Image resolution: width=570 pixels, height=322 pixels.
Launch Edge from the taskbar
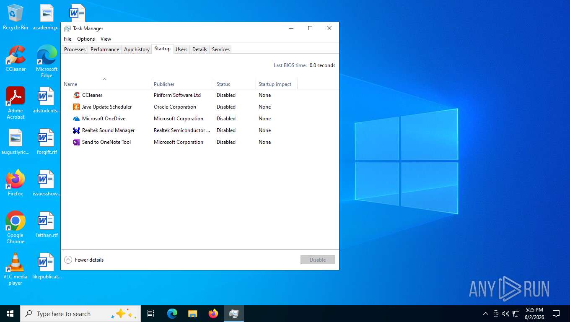tap(172, 314)
